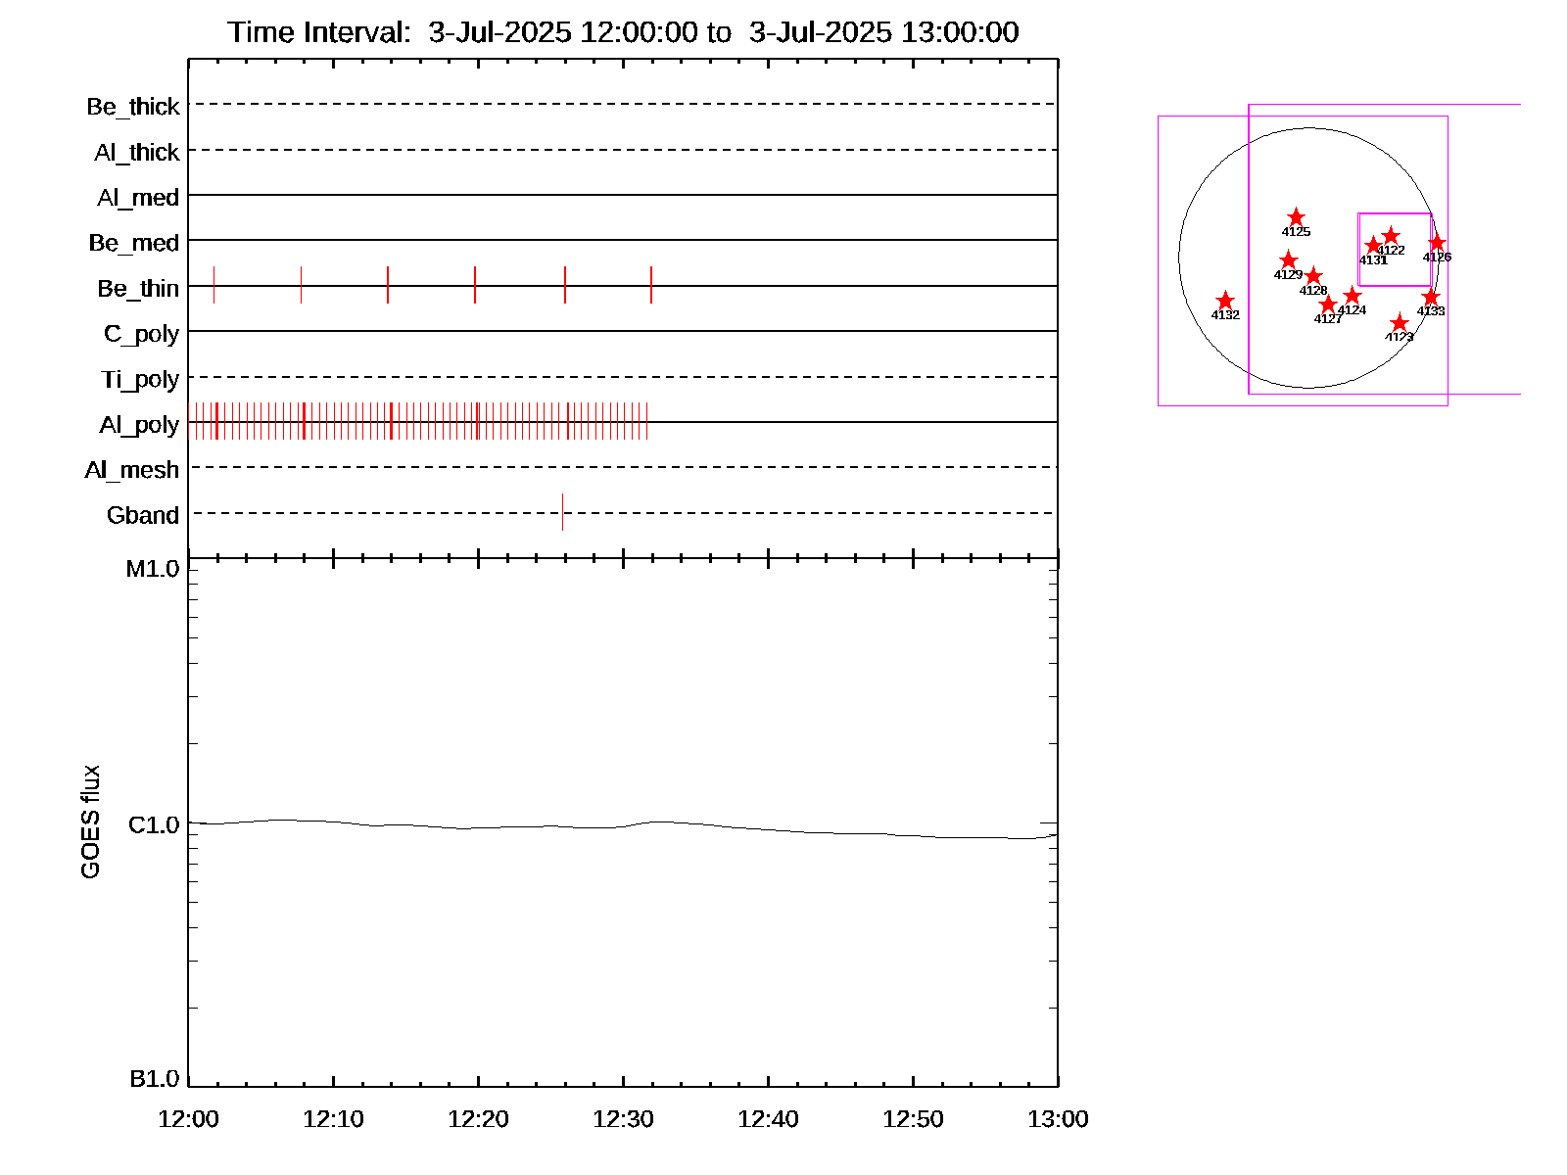Screen dimensions: 1567x1175
Task: Select the star for active region 4122
Action: tap(1391, 236)
